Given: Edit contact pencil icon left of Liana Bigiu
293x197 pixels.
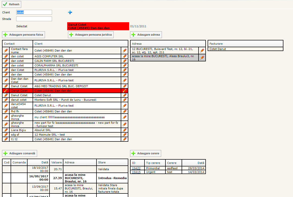Looking at the screenshot, I should [x=6, y=130].
